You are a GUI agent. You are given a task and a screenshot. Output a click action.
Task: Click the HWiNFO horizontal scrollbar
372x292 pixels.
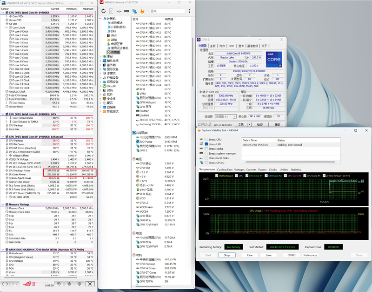pos(40,278)
